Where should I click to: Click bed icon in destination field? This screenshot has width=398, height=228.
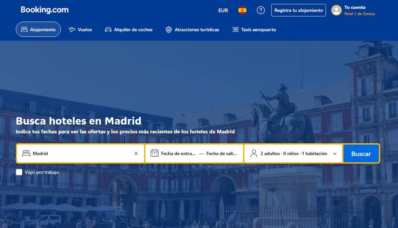(26, 153)
